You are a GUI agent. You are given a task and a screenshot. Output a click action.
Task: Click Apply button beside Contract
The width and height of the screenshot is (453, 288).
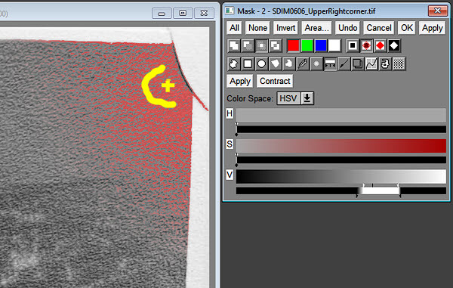(x=240, y=81)
